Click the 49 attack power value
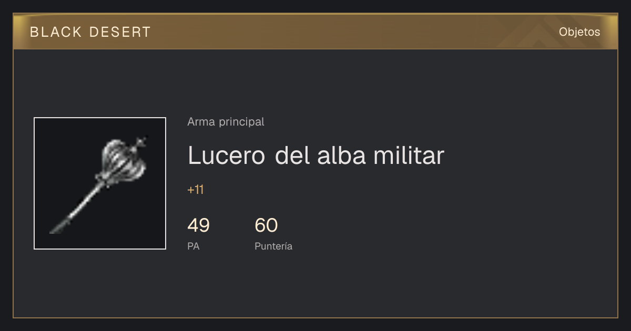This screenshot has height=331, width=631. pyautogui.click(x=199, y=225)
